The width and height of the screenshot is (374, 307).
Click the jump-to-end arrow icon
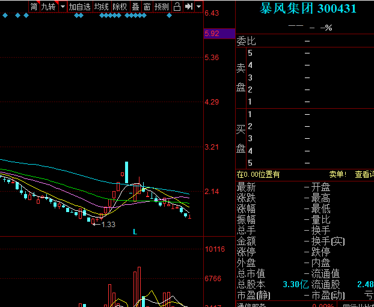click(x=189, y=7)
